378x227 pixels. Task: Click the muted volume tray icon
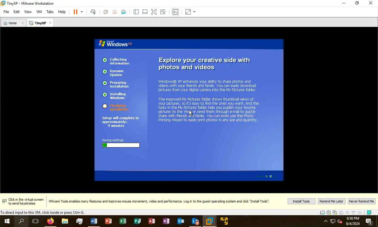click(x=340, y=221)
